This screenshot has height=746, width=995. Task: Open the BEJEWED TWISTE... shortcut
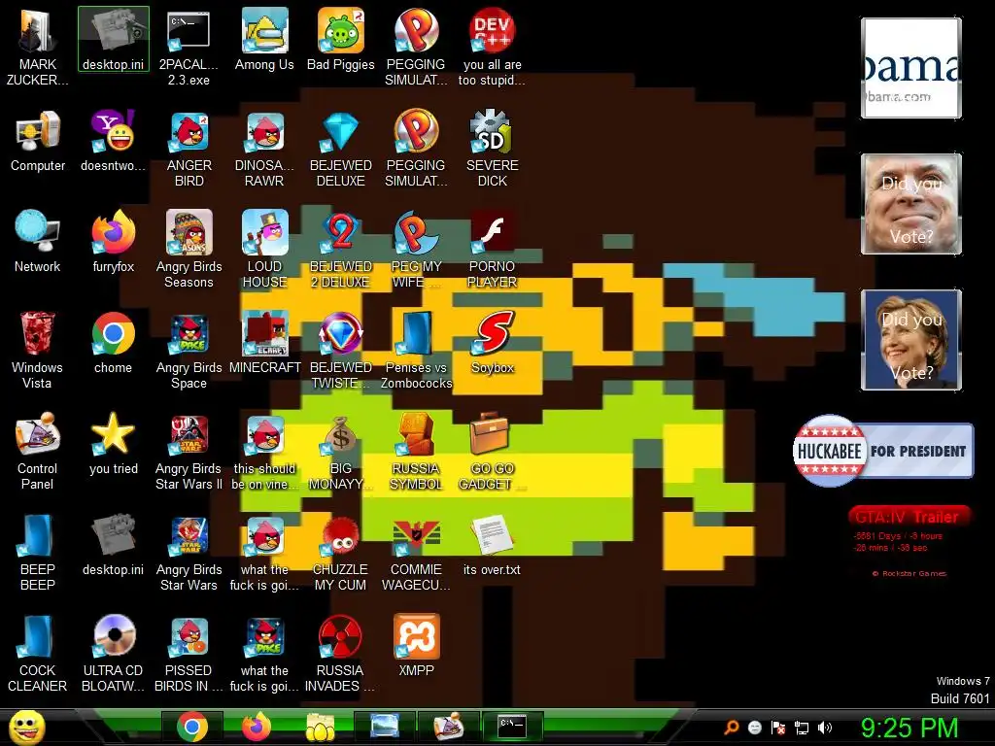tap(341, 350)
